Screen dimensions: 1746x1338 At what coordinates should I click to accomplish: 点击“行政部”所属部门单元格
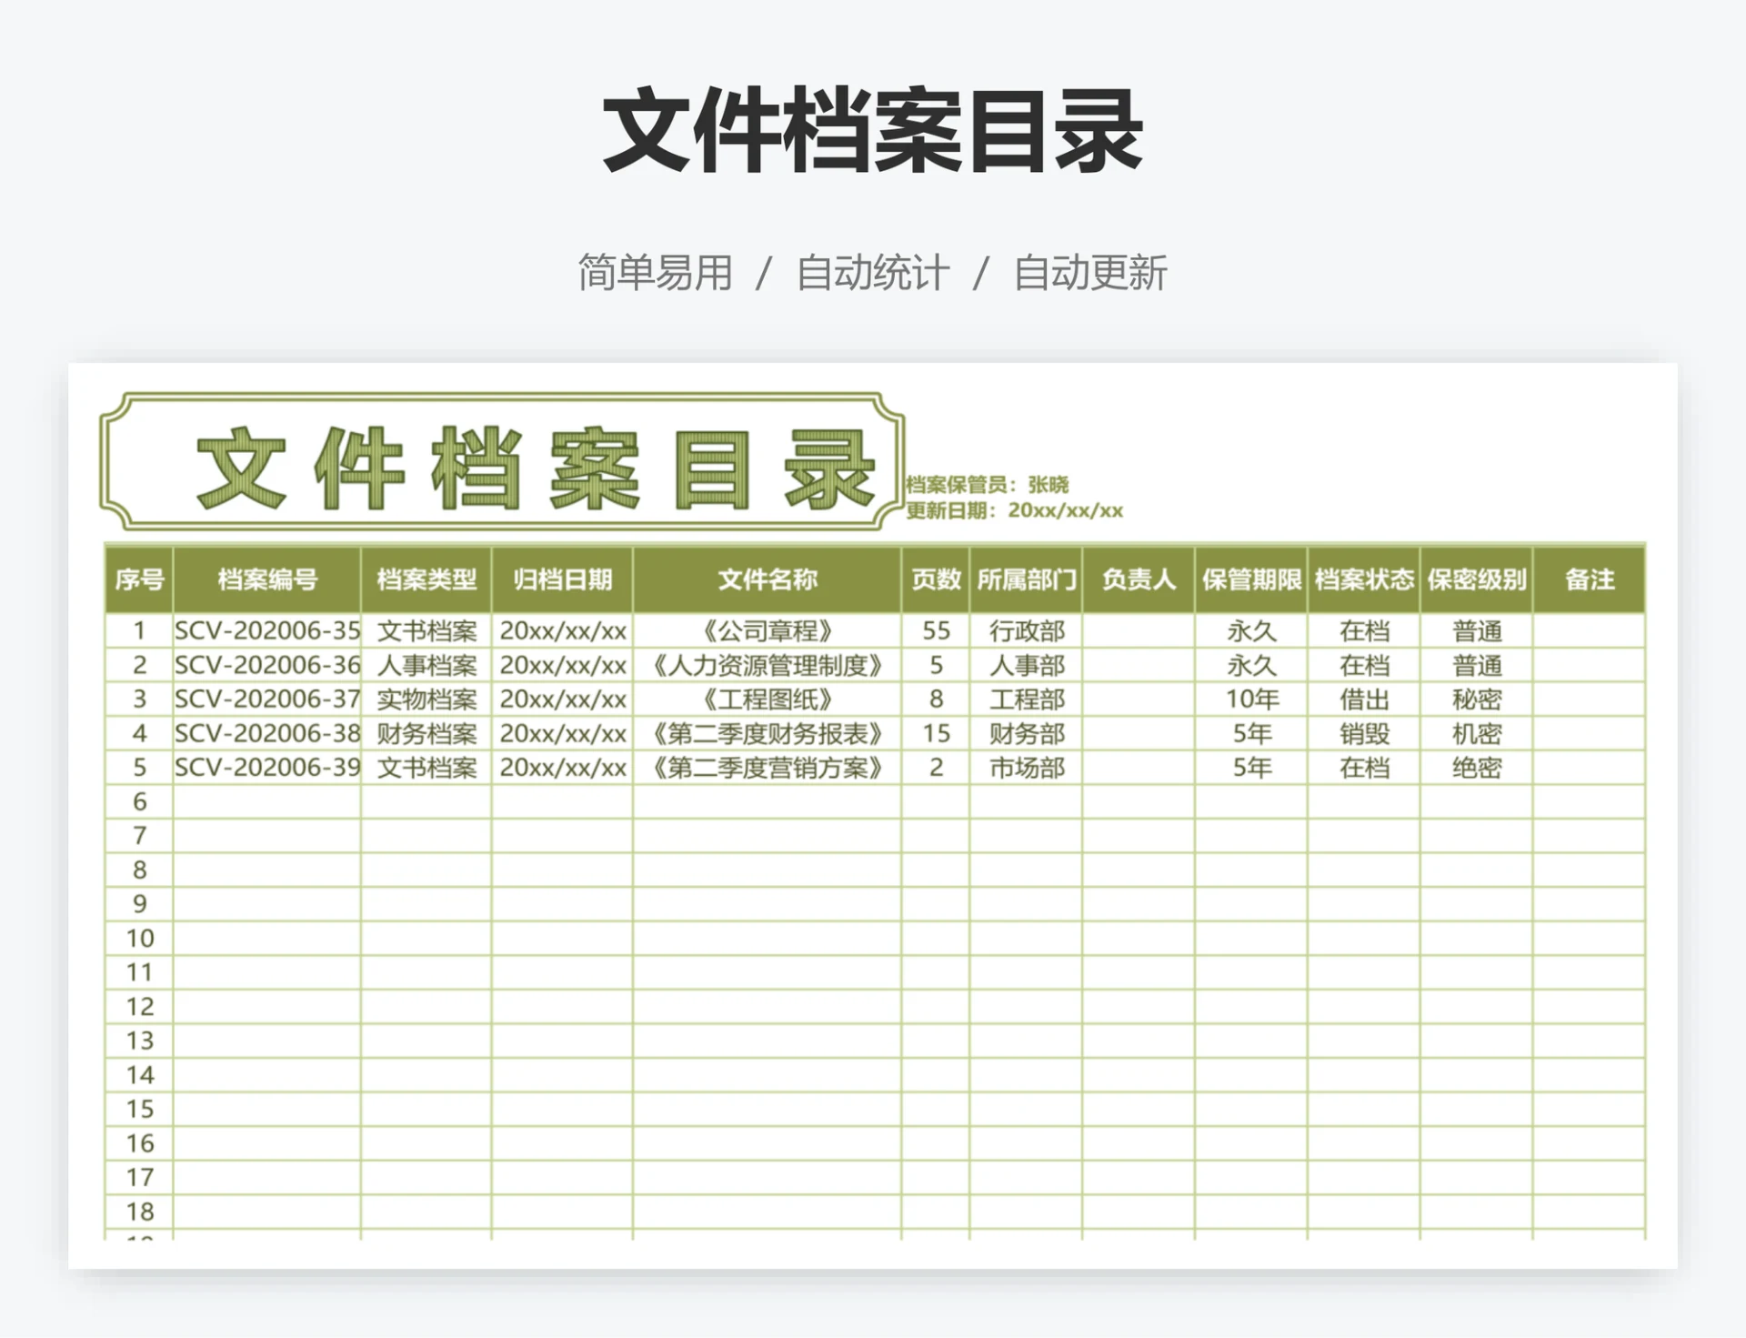(x=1026, y=630)
